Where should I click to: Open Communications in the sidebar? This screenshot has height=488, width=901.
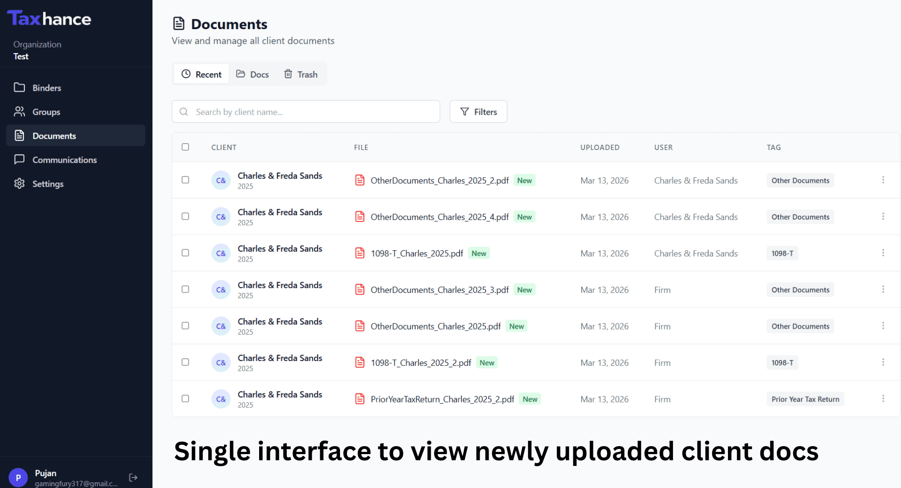[75, 160]
